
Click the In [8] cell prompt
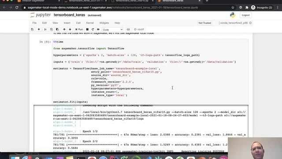(x=45, y=42)
